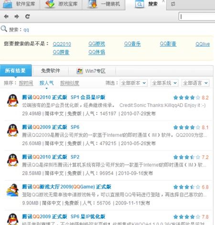Click the refresh-arrows icon after the search tab
The height and width of the screenshot is (225, 215).
click(173, 4)
